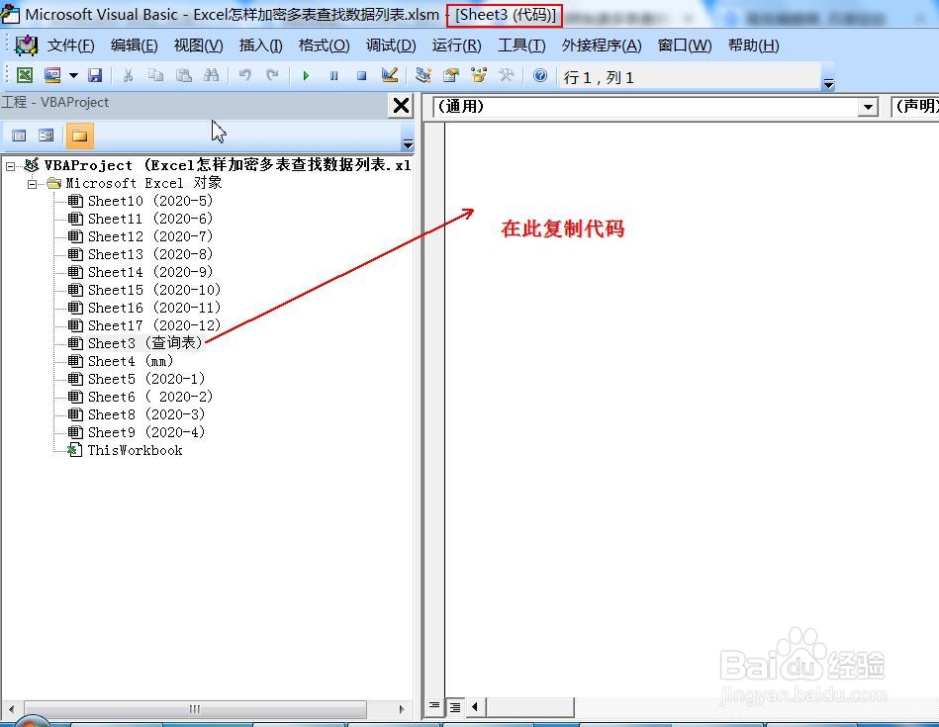Click the Save icon in the toolbar
Image resolution: width=939 pixels, height=727 pixels.
[95, 75]
